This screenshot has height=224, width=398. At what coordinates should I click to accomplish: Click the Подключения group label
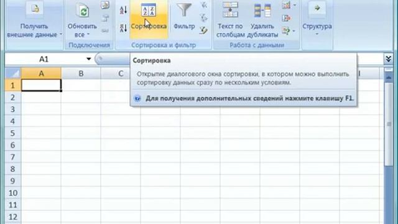(89, 45)
